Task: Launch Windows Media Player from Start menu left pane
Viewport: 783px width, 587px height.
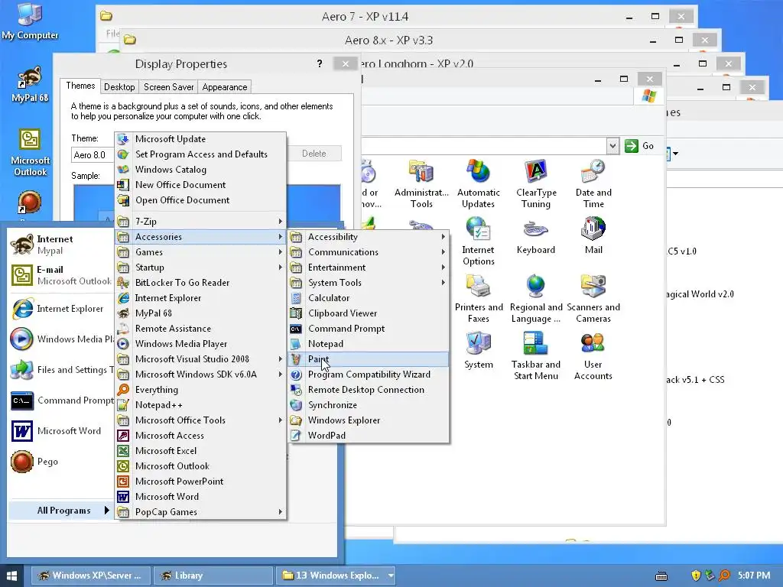Action: click(x=62, y=339)
